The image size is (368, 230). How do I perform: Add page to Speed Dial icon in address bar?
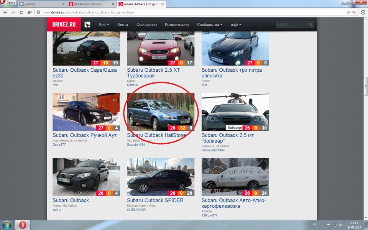click(349, 12)
